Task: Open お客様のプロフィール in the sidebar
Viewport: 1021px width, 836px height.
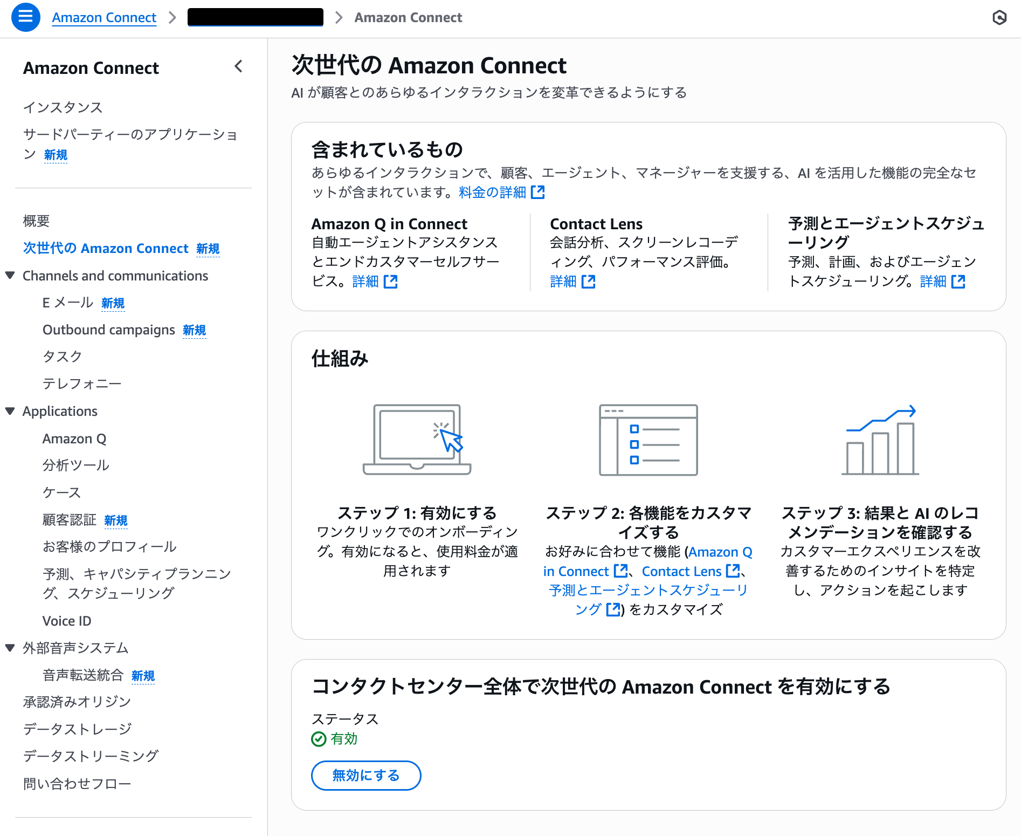Action: 109,546
